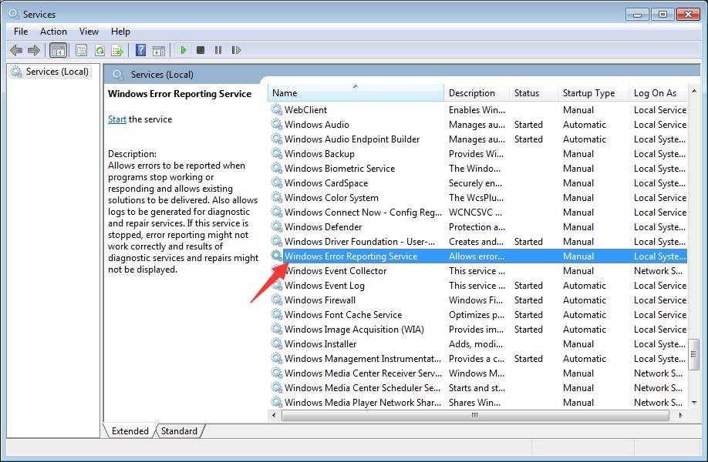708x462 pixels.
Task: Restart the service using the restart icon
Action: pyautogui.click(x=237, y=50)
